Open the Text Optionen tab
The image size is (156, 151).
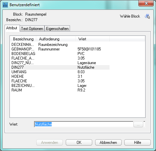pyautogui.click(x=32, y=29)
